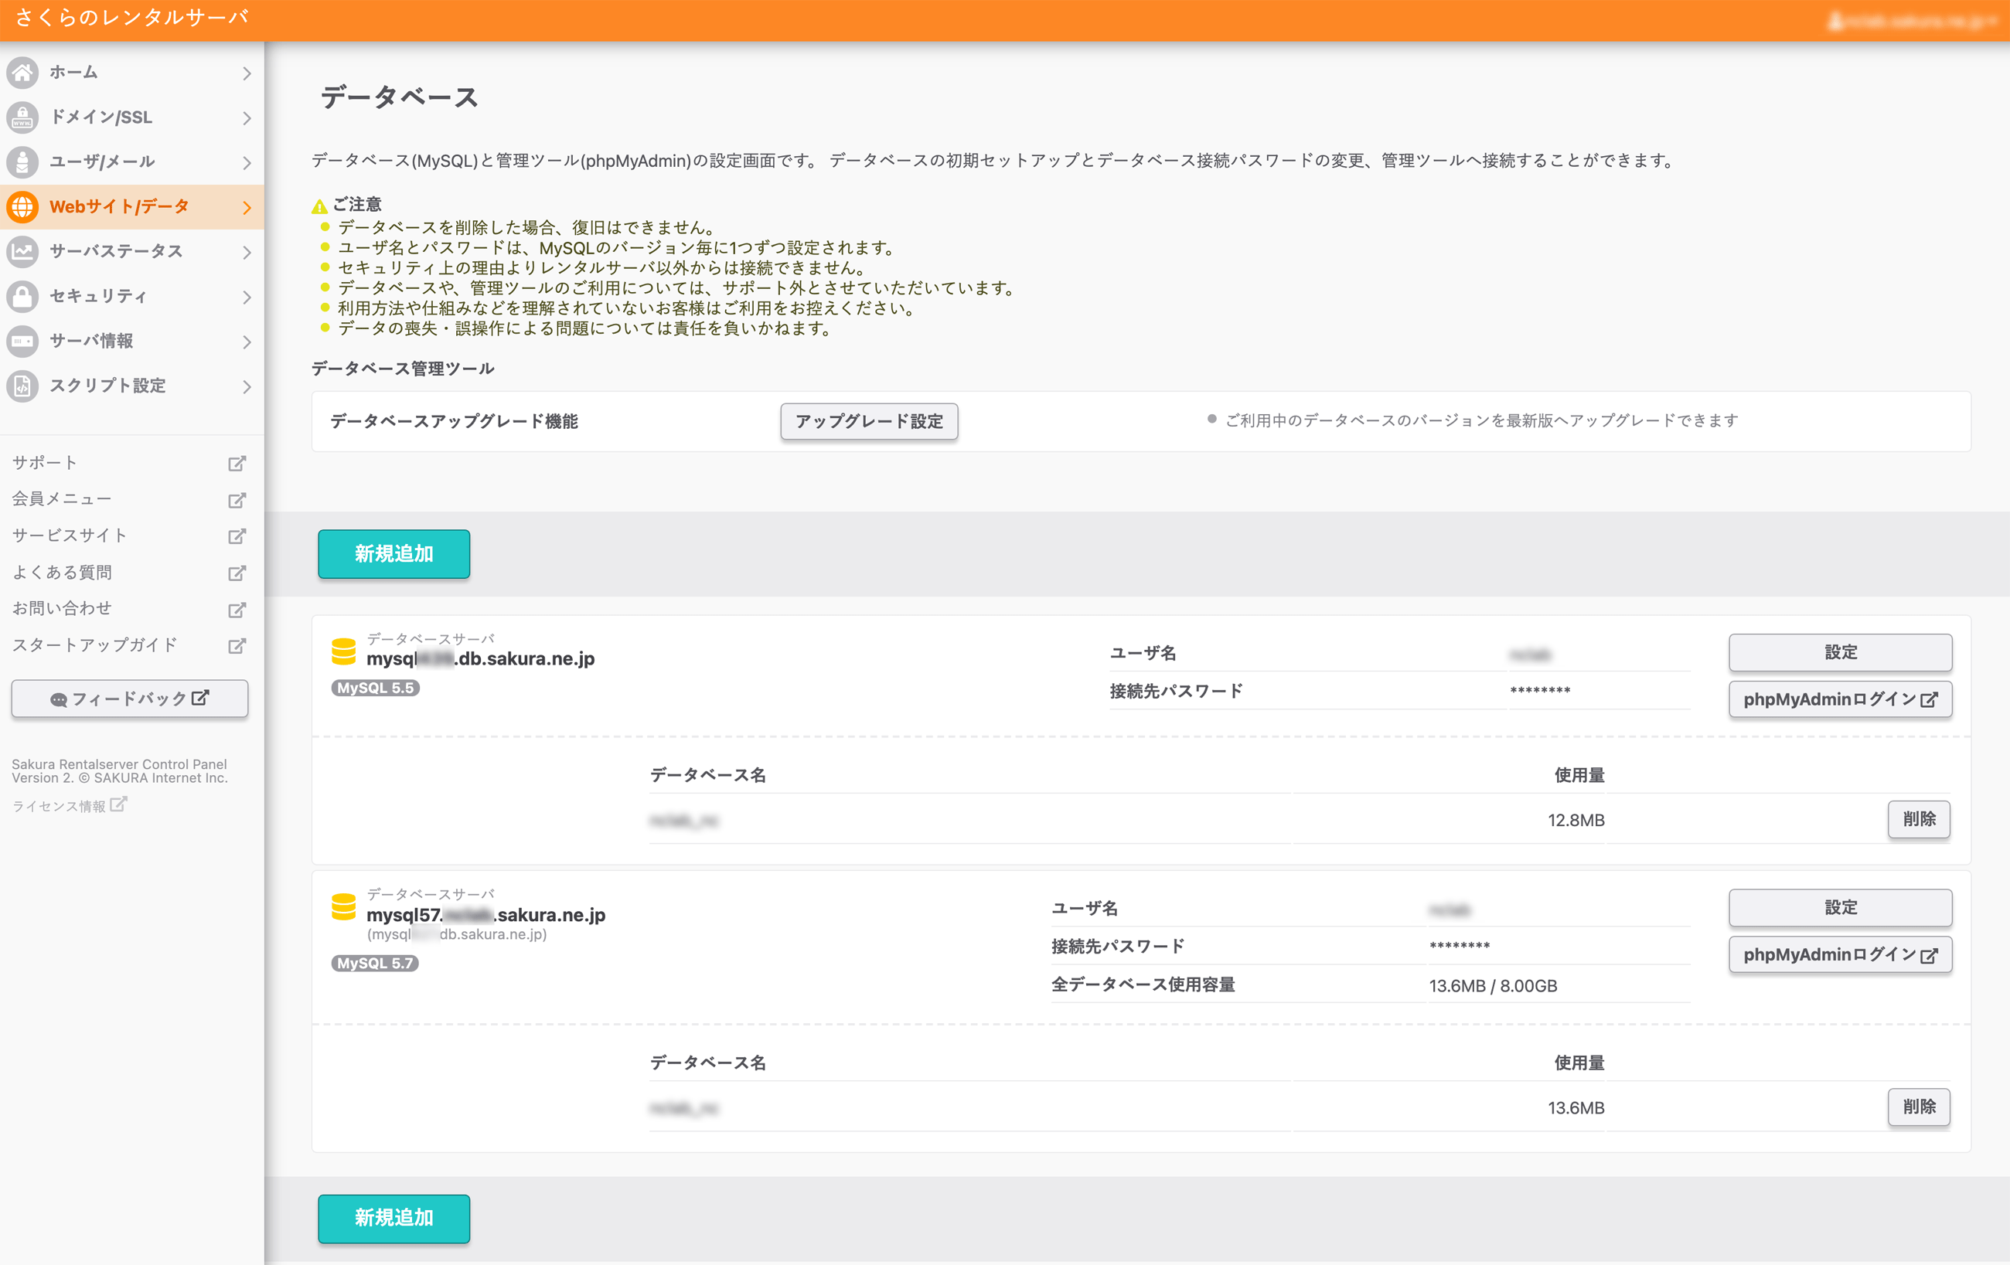Click the yellow warning icon beside ご注意
The image size is (2010, 1265).
click(320, 206)
